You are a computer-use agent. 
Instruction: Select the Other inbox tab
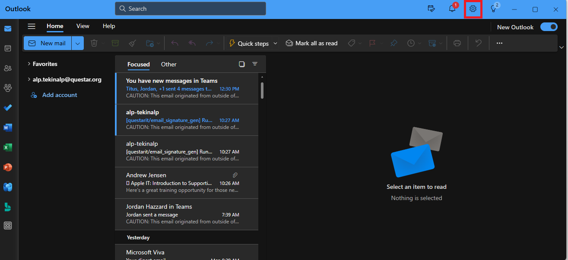tap(169, 64)
